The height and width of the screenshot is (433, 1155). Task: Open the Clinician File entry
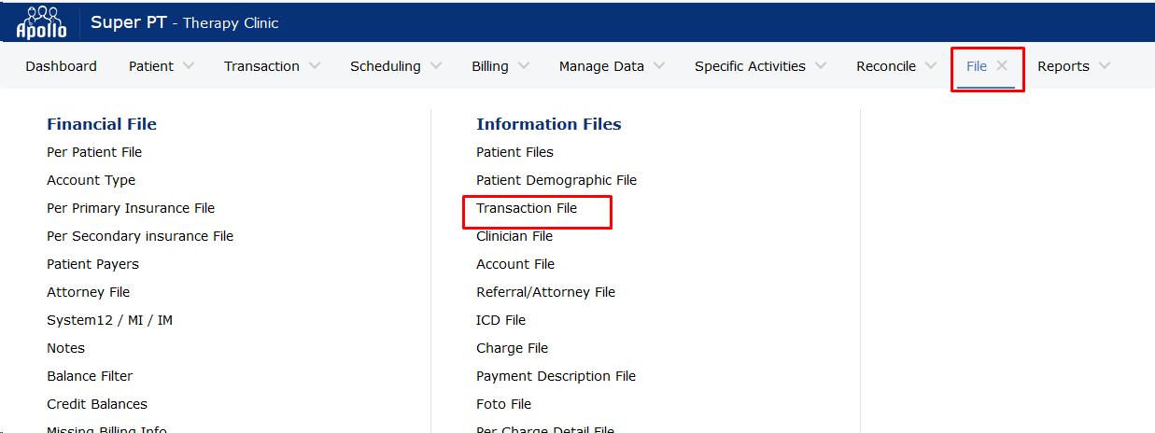click(514, 236)
